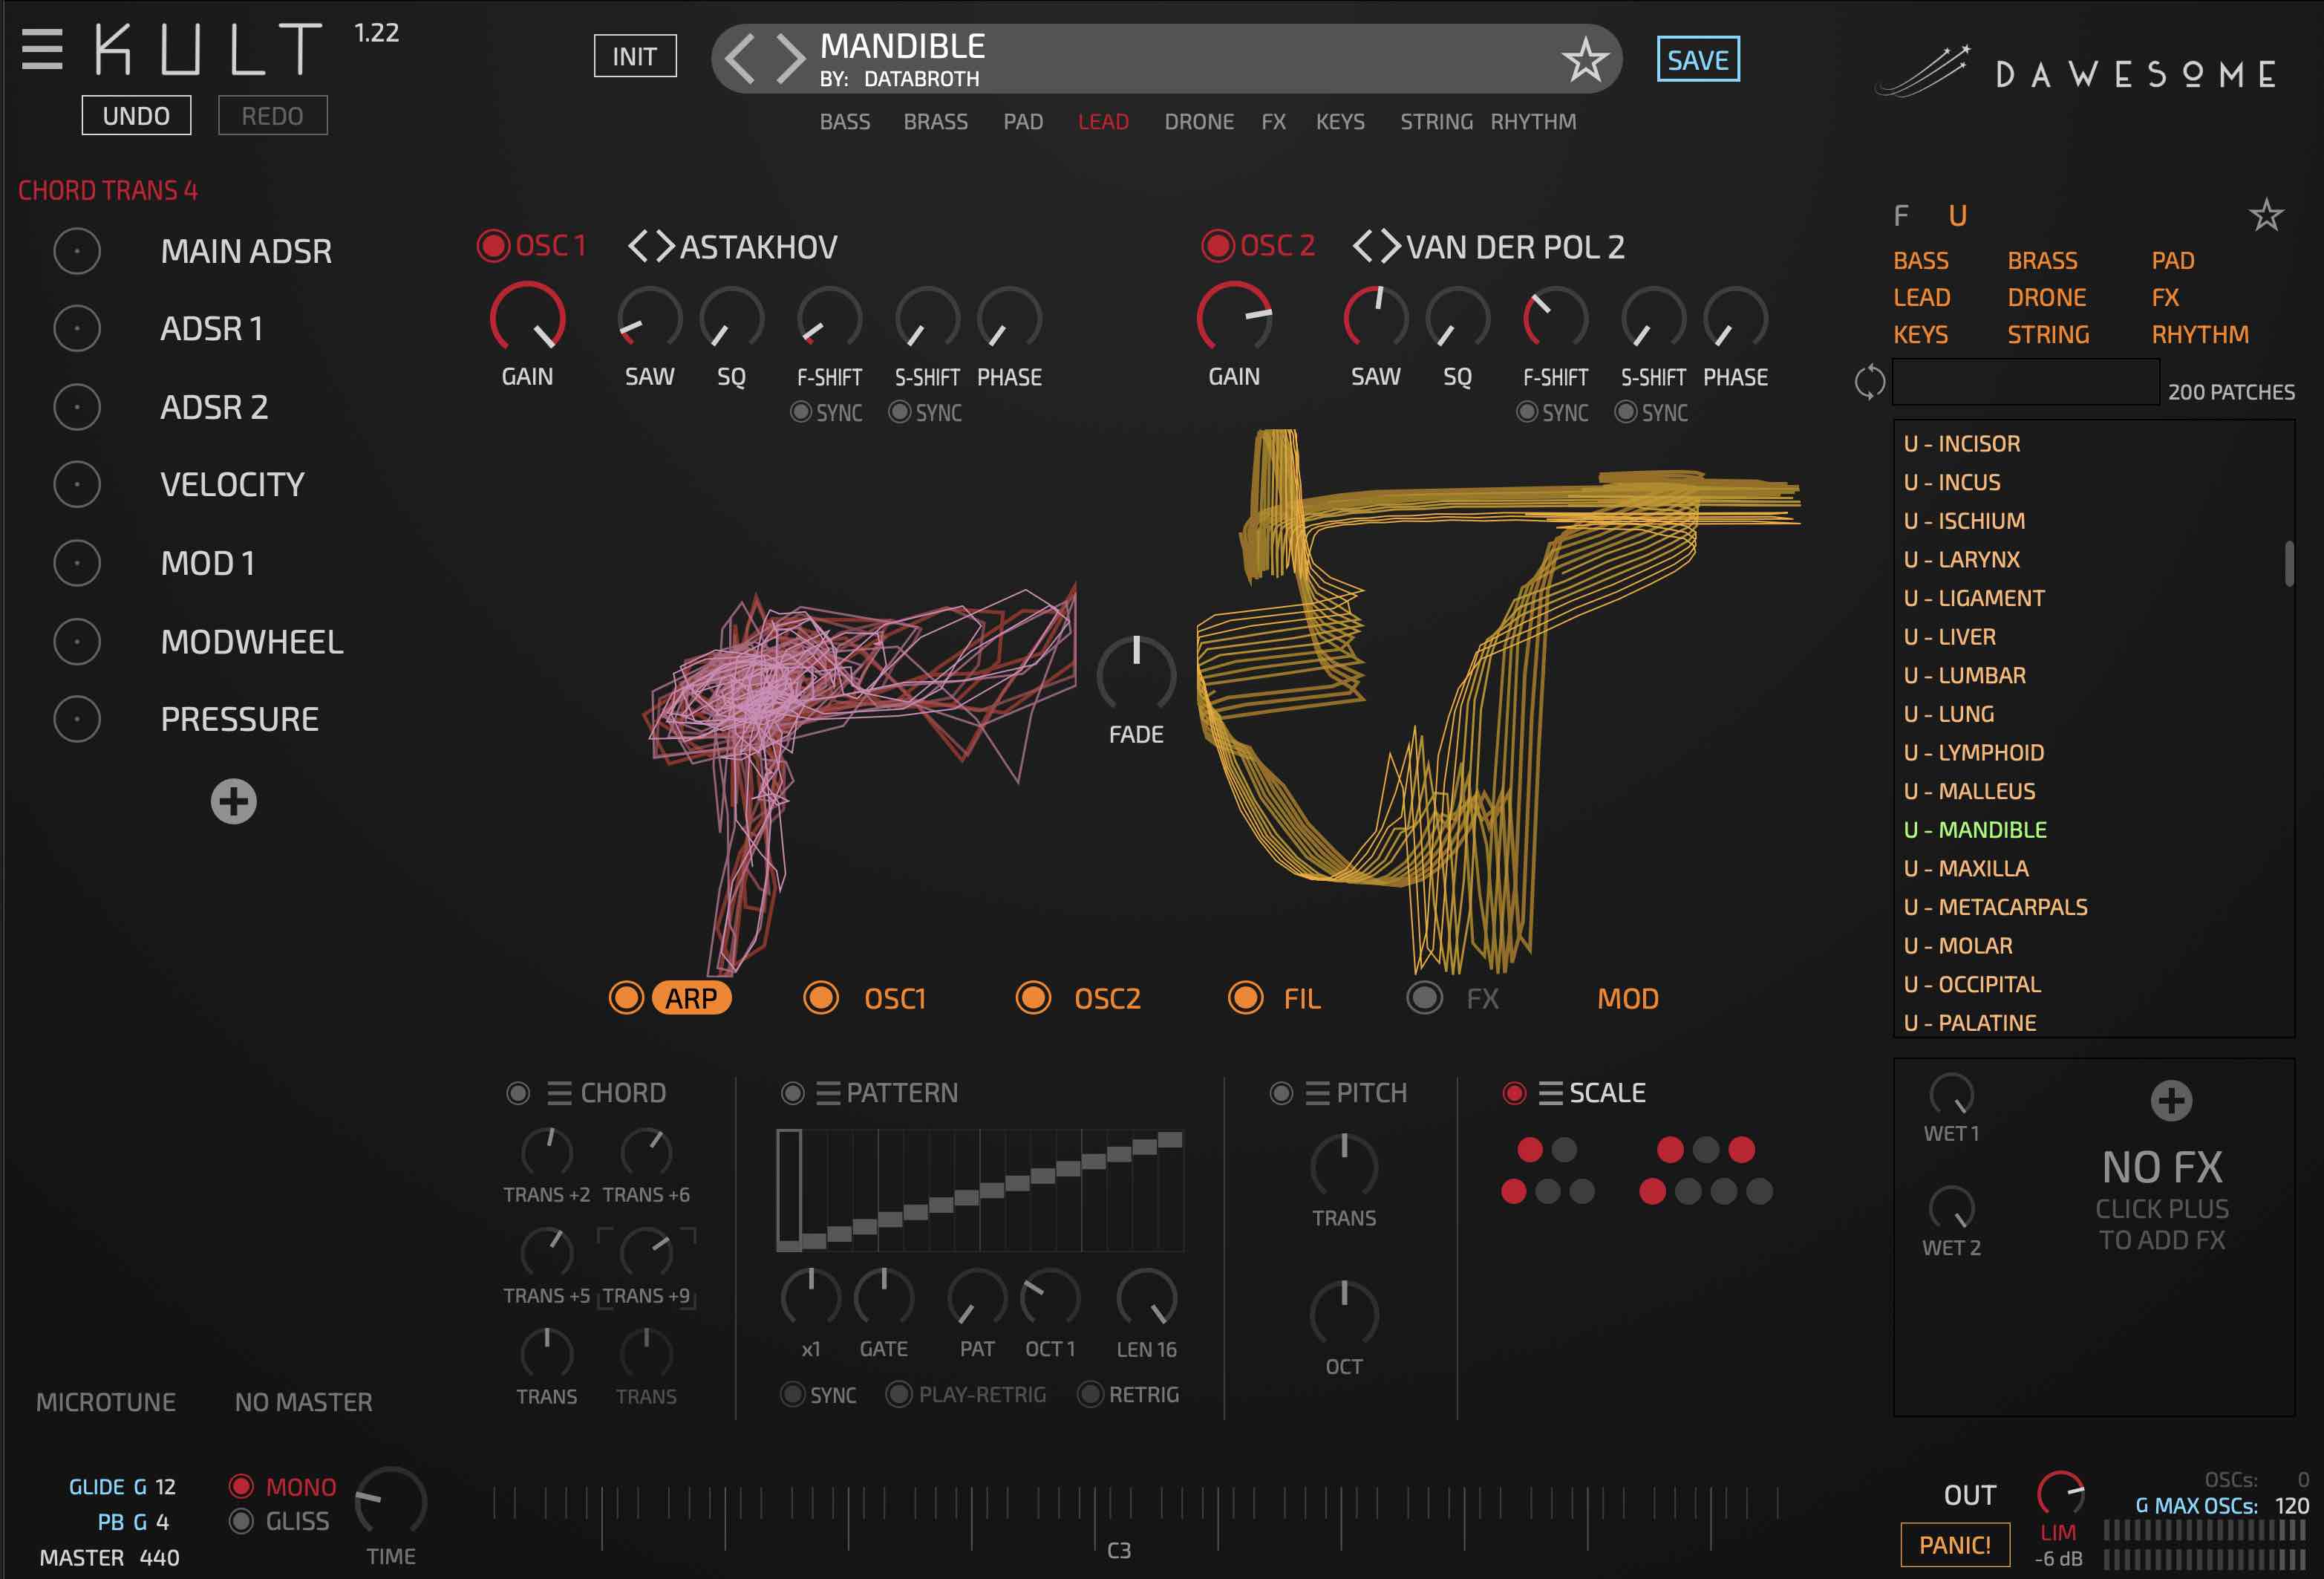The image size is (2324, 1579).
Task: Enable OSC 2 S-SHIFT sync
Action: tap(1626, 412)
